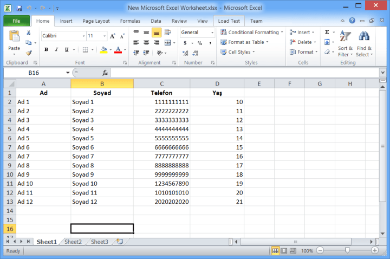Image resolution: width=390 pixels, height=259 pixels.
Task: Open the green File button
Action: tap(16, 21)
